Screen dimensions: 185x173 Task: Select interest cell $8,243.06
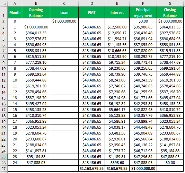117,80
